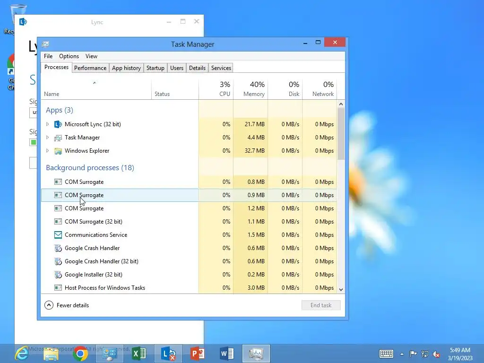The height and width of the screenshot is (363, 484).
Task: Launch Google Chrome from the taskbar
Action: 80,354
